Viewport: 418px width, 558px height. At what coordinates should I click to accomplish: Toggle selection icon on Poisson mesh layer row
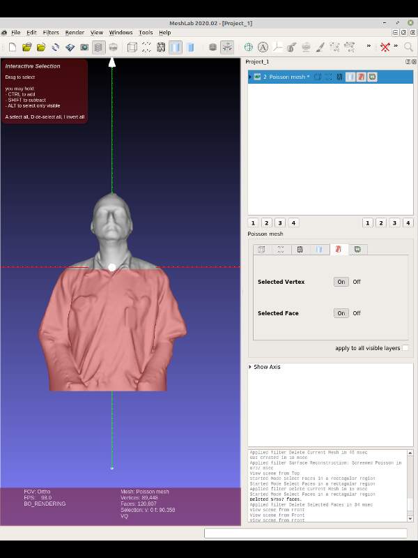(362, 77)
